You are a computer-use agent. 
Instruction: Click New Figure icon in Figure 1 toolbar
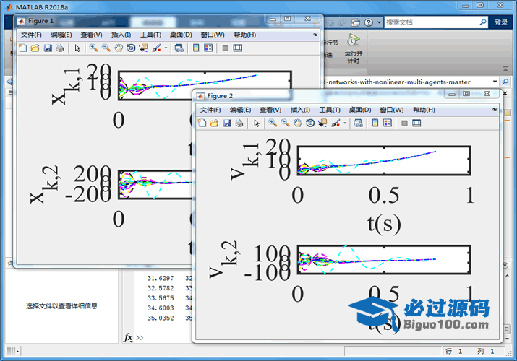pyautogui.click(x=23, y=48)
